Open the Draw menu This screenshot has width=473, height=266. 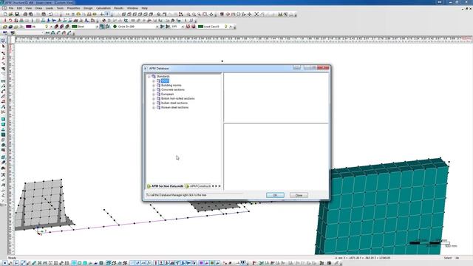pos(38,8)
